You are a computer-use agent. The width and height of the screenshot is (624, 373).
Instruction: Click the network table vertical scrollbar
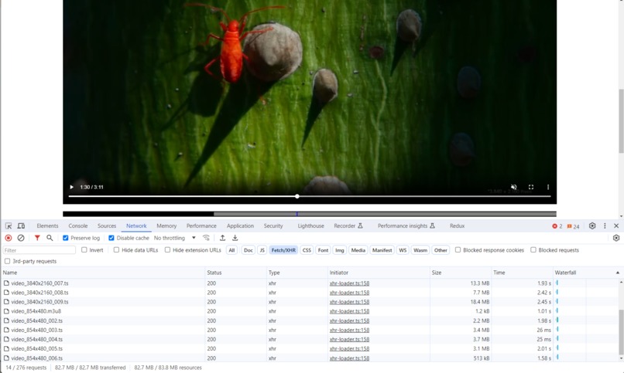621,332
